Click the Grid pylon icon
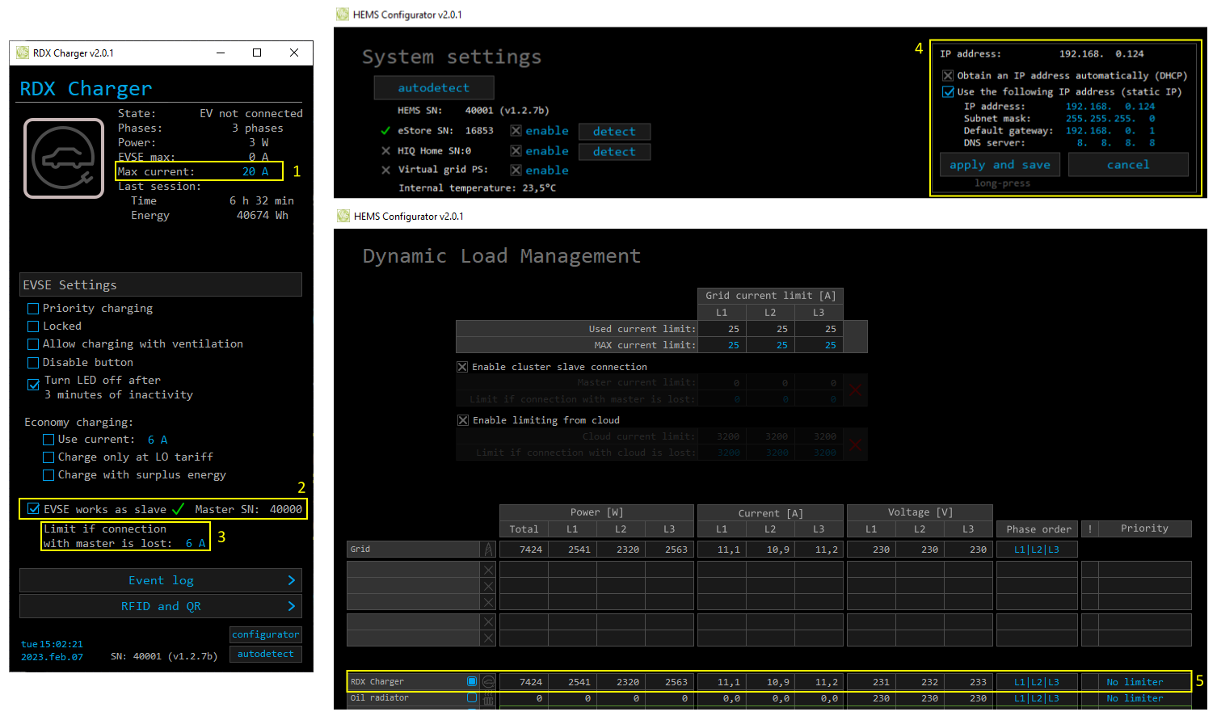This screenshot has width=1217, height=716. pyautogui.click(x=488, y=550)
